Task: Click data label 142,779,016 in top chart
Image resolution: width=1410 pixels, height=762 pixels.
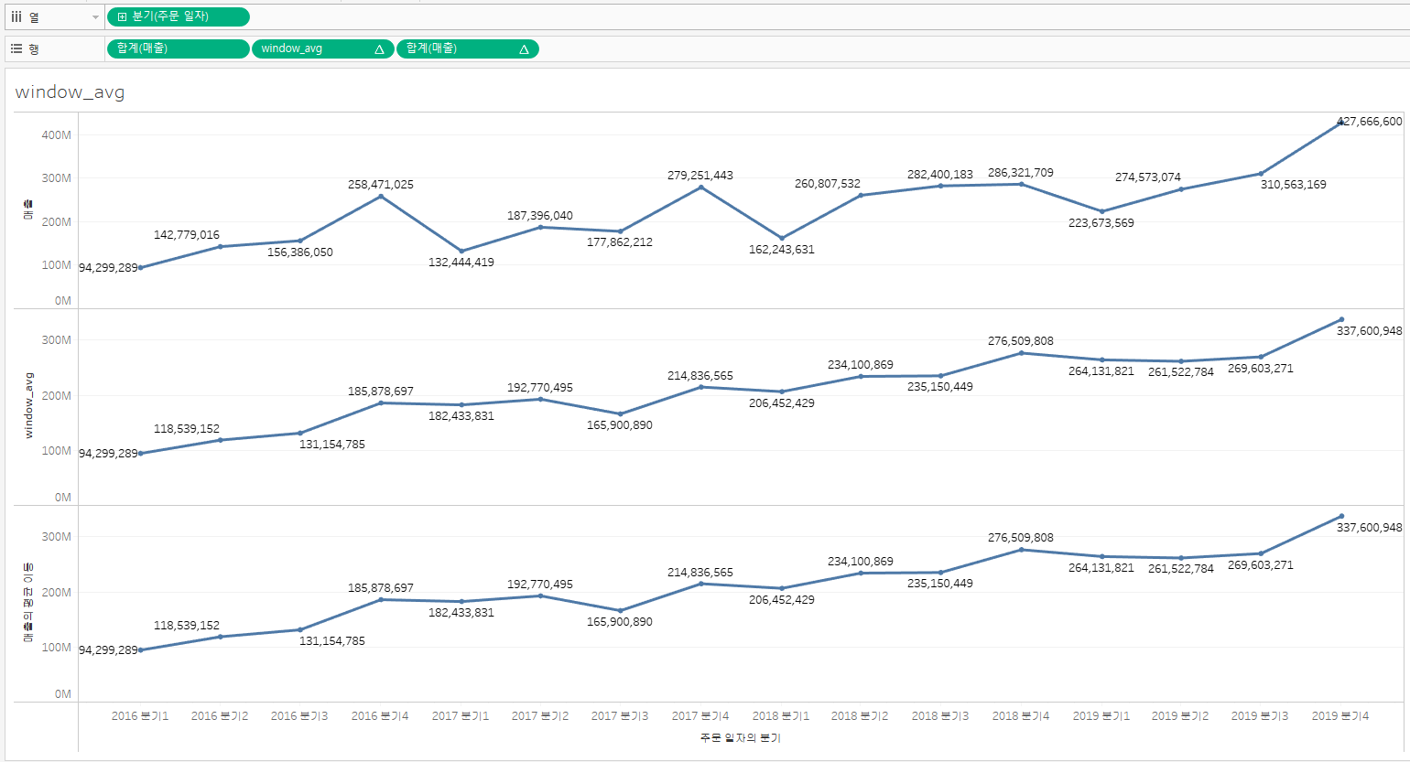Action: (187, 234)
